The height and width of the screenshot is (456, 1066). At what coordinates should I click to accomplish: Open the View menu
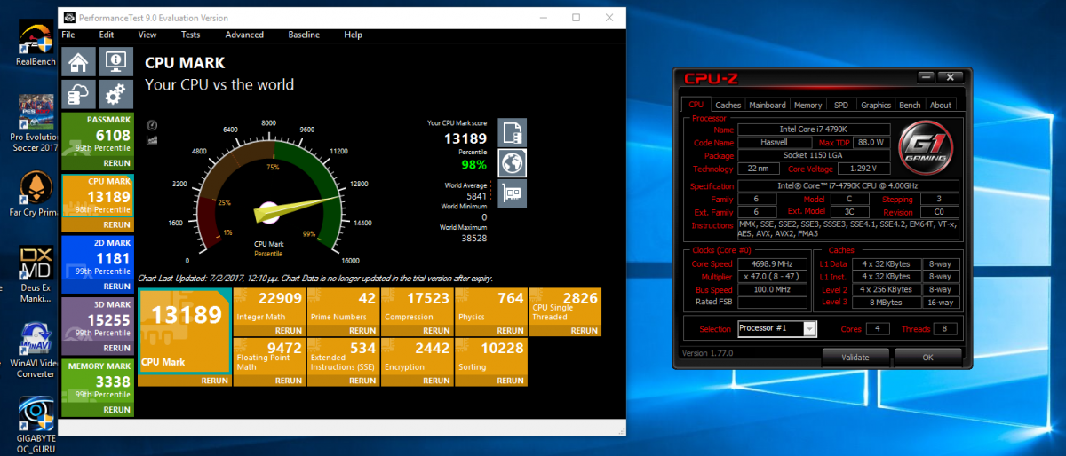(147, 35)
